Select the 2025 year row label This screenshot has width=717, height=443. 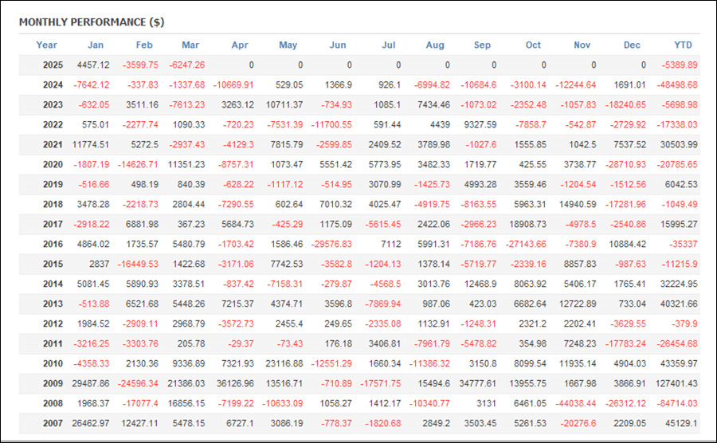pos(53,65)
